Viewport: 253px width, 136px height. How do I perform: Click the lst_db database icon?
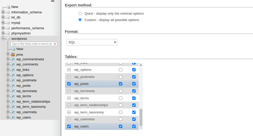pos(8,17)
